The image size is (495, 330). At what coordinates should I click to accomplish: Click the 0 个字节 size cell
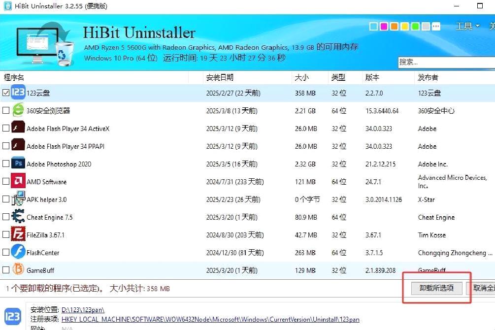point(307,199)
